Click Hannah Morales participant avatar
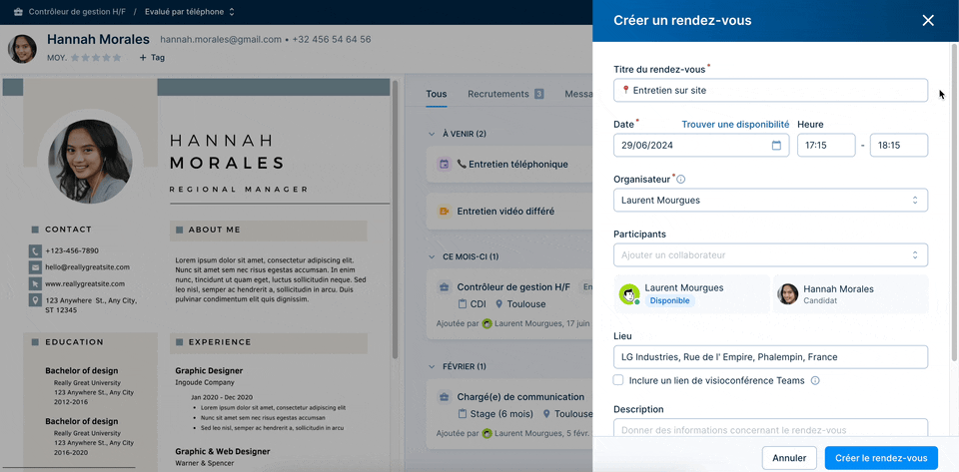This screenshot has height=472, width=959. pos(788,294)
